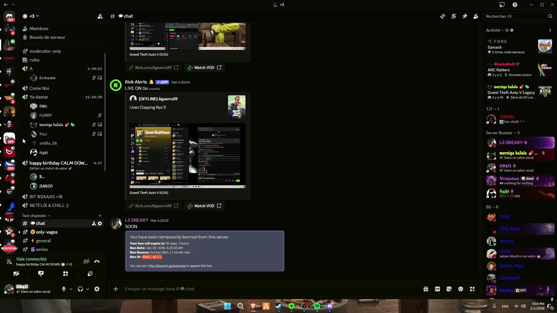Click the share your screen icon

point(41,273)
